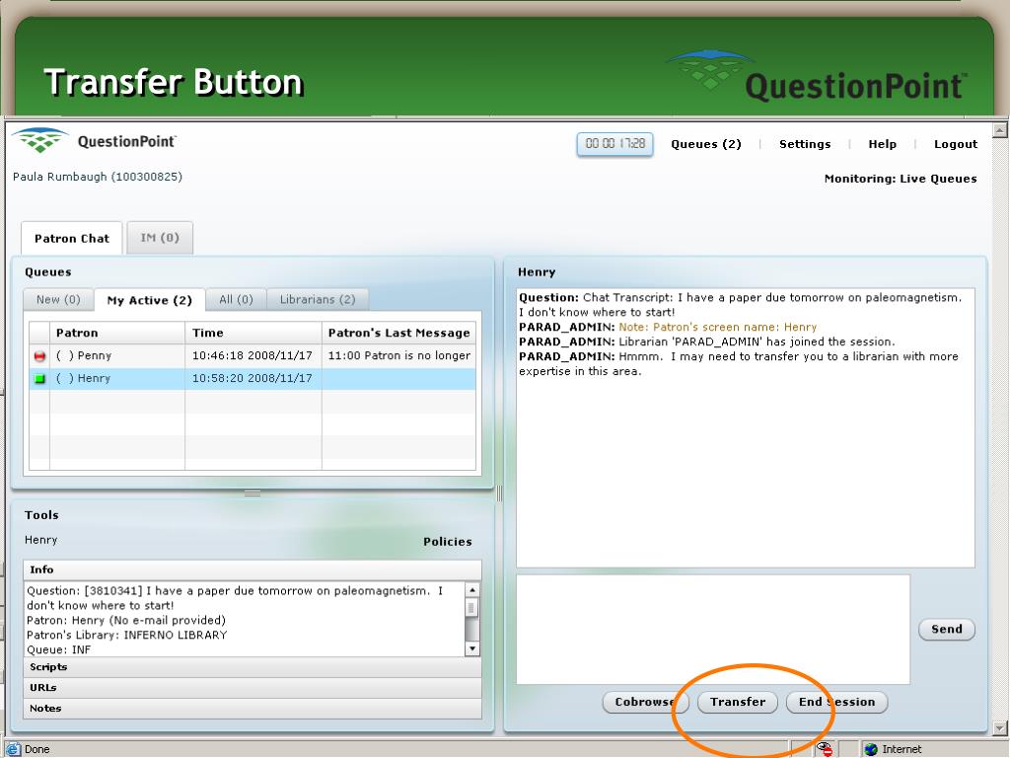Click the Transfer button

pos(738,702)
